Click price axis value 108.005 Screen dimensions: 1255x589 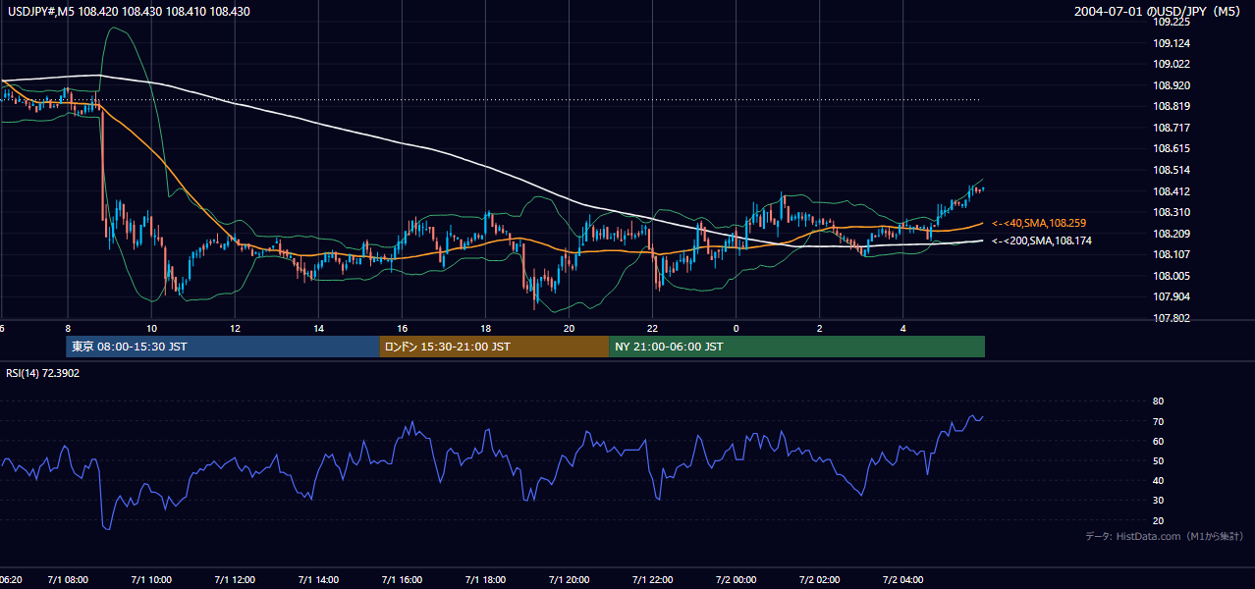click(1171, 276)
